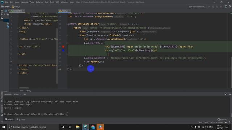Click the Run with Coverage icon
The height and width of the screenshot is (130, 232).
coord(217,6)
